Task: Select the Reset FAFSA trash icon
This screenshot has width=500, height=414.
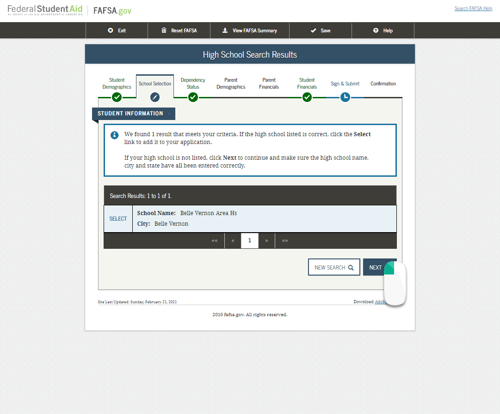Action: (165, 30)
